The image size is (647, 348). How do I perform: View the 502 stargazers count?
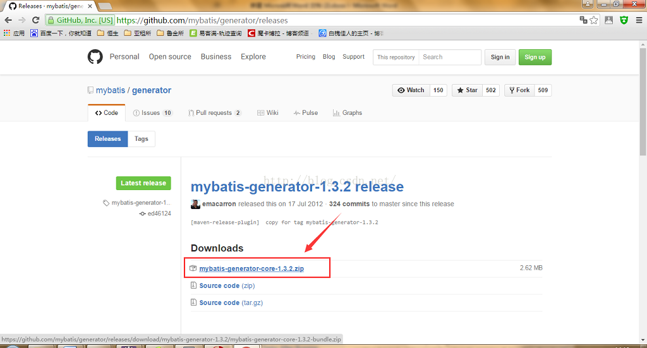click(x=491, y=90)
